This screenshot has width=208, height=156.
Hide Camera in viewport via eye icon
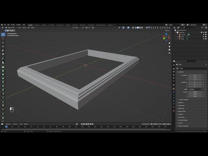point(204,35)
